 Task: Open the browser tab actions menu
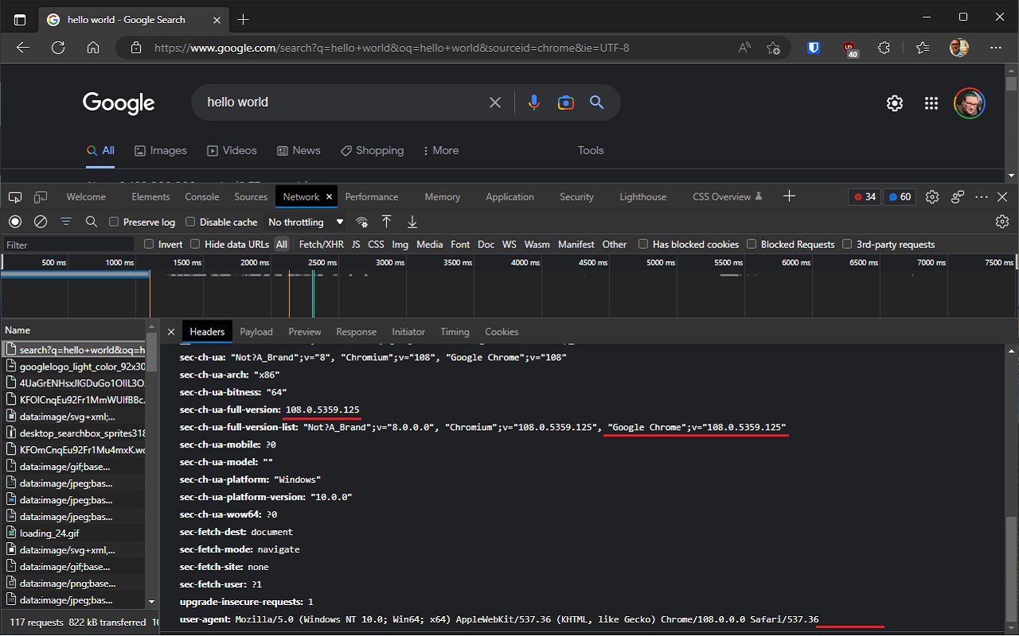pyautogui.click(x=20, y=20)
